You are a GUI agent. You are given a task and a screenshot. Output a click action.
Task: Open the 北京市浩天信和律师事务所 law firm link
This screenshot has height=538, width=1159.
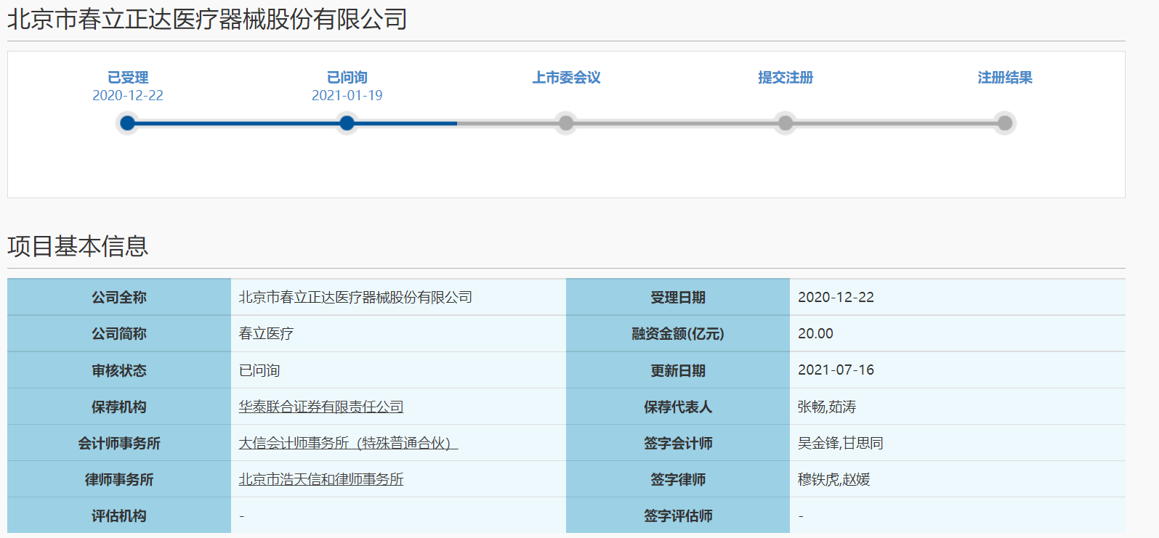point(320,479)
